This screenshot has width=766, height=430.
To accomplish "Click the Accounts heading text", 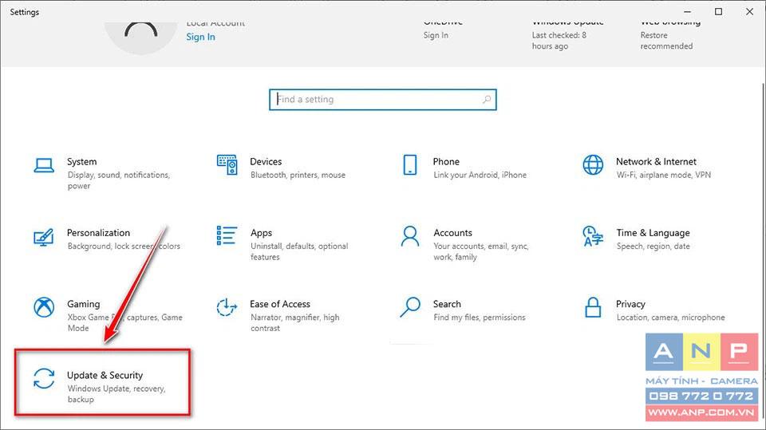I will point(453,233).
